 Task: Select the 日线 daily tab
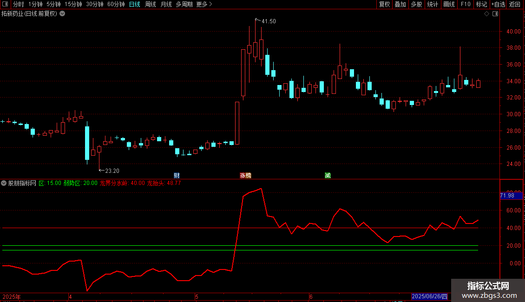(135, 4)
